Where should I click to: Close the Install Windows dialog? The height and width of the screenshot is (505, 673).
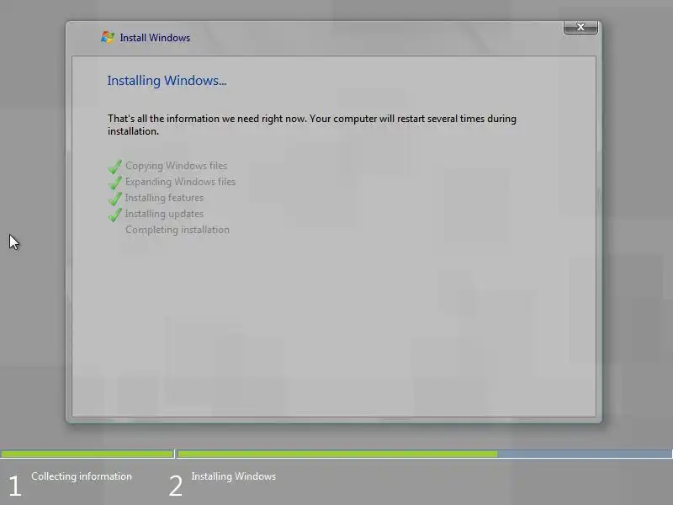580,27
